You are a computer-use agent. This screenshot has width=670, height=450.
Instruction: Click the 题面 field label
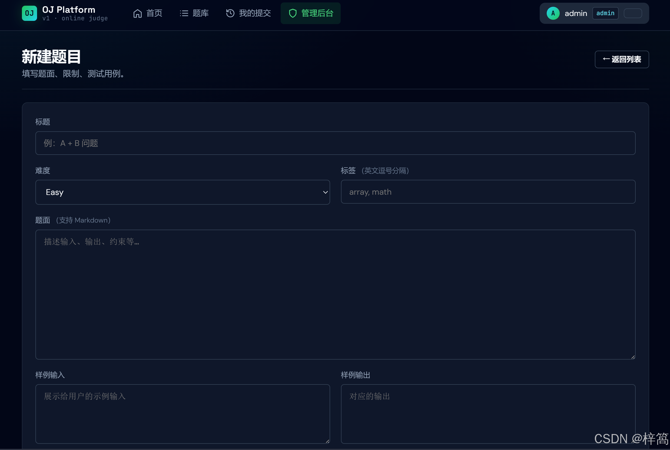coord(43,220)
